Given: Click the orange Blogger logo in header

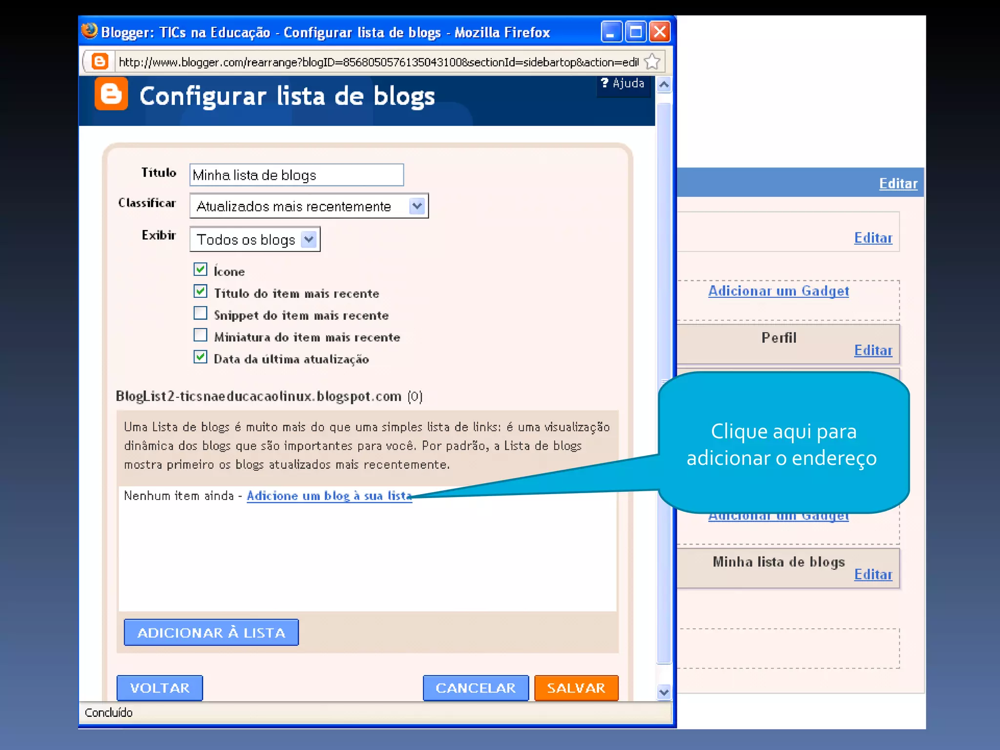Looking at the screenshot, I should click(x=111, y=94).
